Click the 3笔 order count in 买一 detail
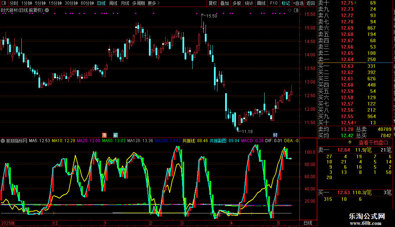Screen dimensions: 395x227 [x=388, y=192]
